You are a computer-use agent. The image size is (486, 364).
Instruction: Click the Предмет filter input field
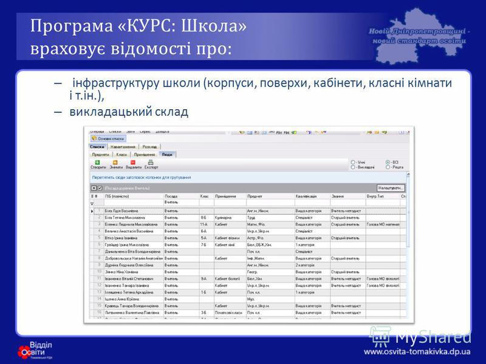(270, 203)
